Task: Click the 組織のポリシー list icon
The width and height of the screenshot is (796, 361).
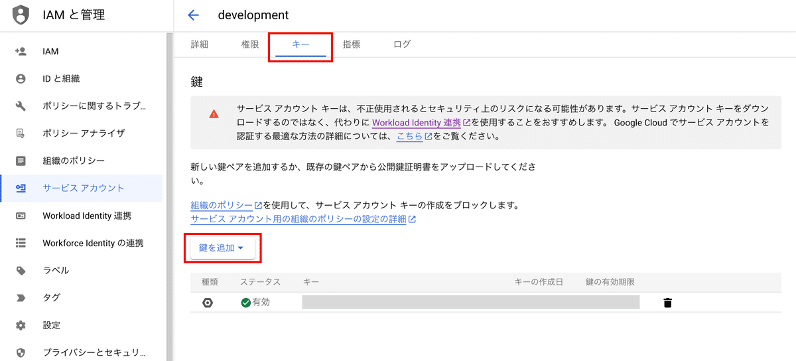Action: (21, 161)
